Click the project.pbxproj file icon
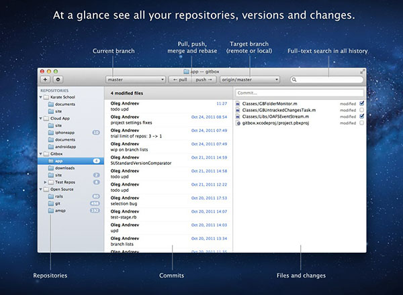The height and width of the screenshot is (295, 403). 239,123
